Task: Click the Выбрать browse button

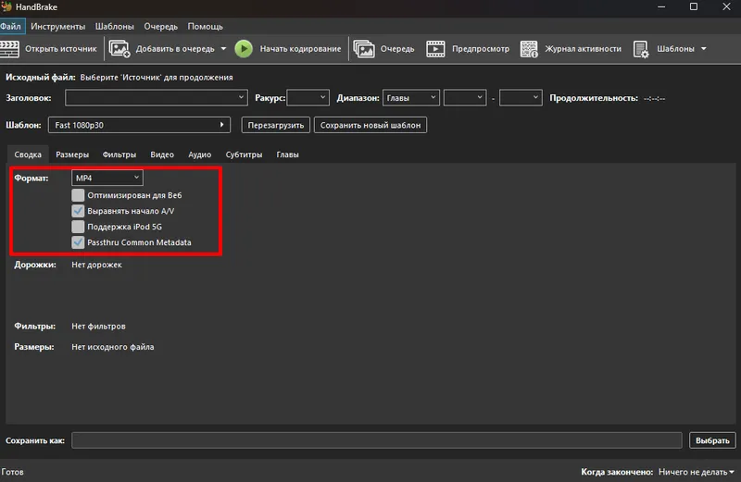Action: [x=712, y=440]
